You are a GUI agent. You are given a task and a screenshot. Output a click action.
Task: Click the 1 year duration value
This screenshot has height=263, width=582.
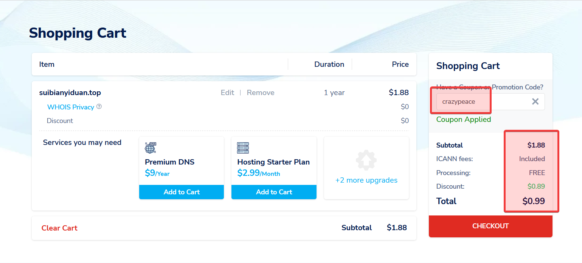(334, 93)
